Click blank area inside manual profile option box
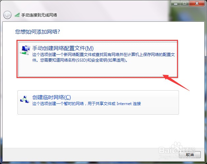 98,69
